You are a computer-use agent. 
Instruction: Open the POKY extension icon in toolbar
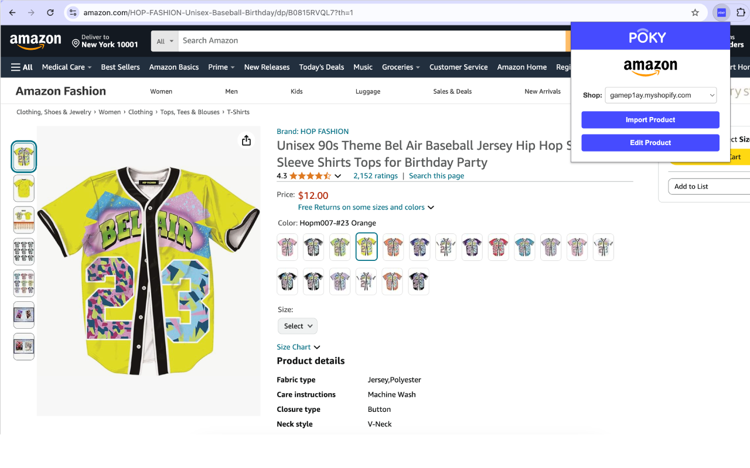click(721, 12)
